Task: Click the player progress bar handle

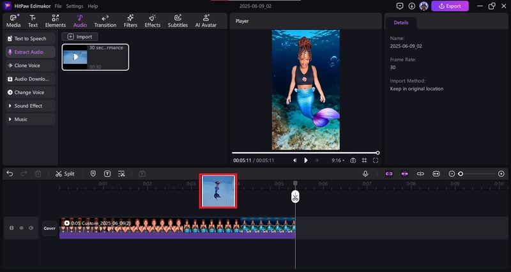Action: coord(378,153)
